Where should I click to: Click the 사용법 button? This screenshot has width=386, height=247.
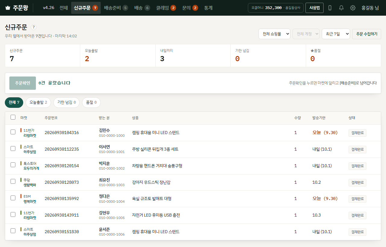(x=315, y=8)
